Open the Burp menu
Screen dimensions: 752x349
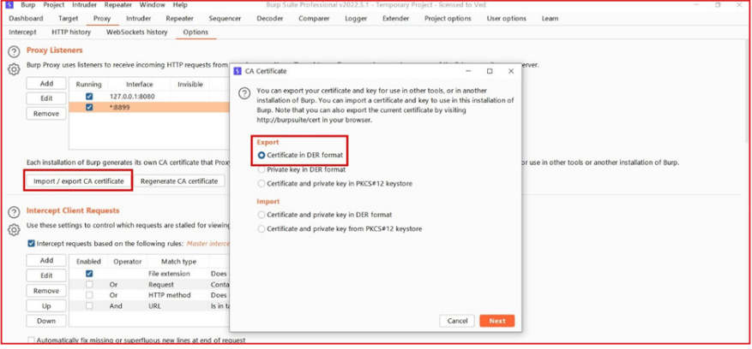27,5
